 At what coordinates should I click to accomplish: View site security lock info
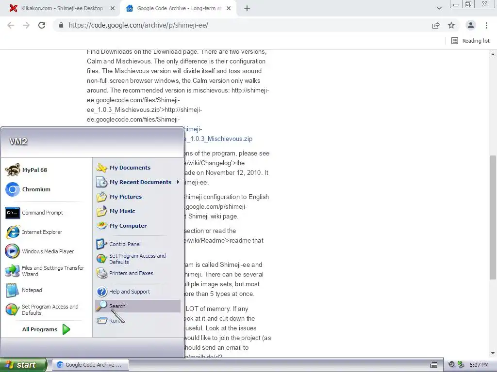coord(61,25)
